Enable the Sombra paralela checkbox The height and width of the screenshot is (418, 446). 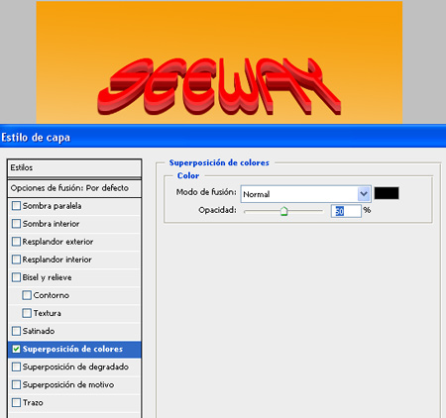pos(16,206)
